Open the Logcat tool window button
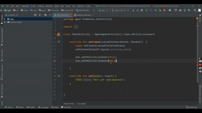Image resolution: width=202 pixels, height=113 pixels. pyautogui.click(x=43, y=107)
